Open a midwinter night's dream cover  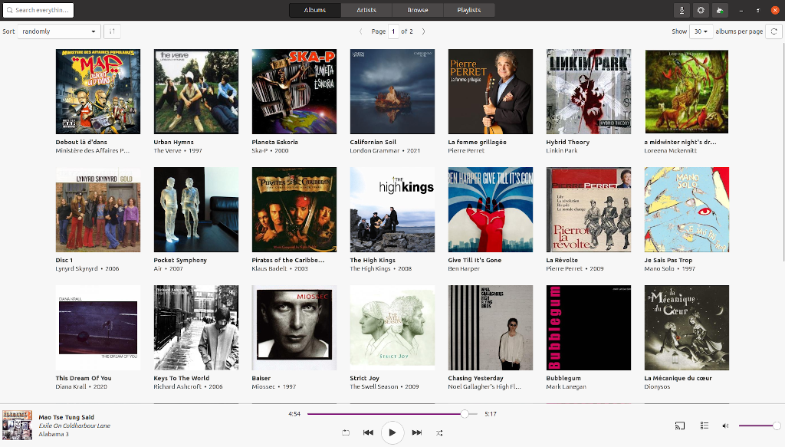tap(687, 91)
